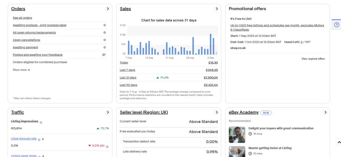The image size is (341, 157).
Task: Click See all orders link
Action: coord(22,18)
